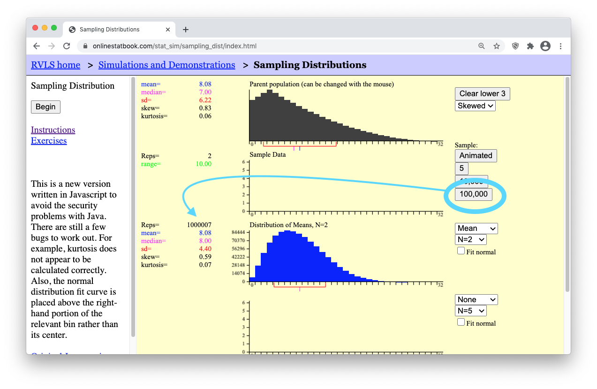Viewport: 597px width, 389px height.
Task: Click the shield extension icon
Action: [x=515, y=46]
